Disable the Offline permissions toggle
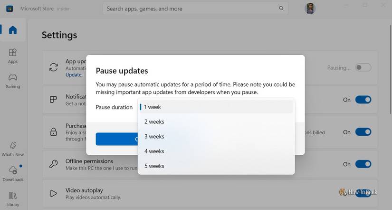 363,164
